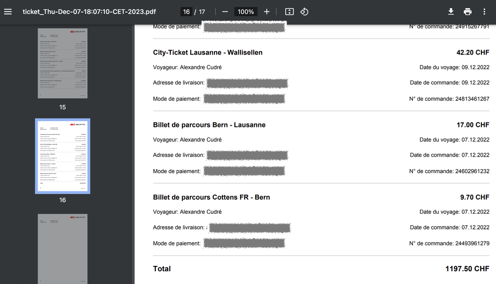
Task: Select the 9.70 CHF price
Action: click(x=475, y=197)
